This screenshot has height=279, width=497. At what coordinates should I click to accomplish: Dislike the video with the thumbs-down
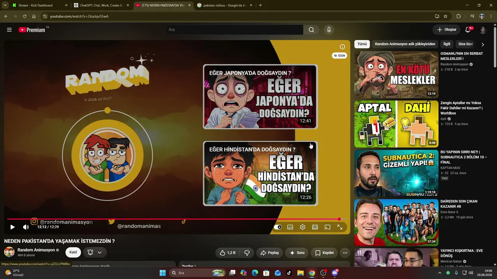coord(247,253)
